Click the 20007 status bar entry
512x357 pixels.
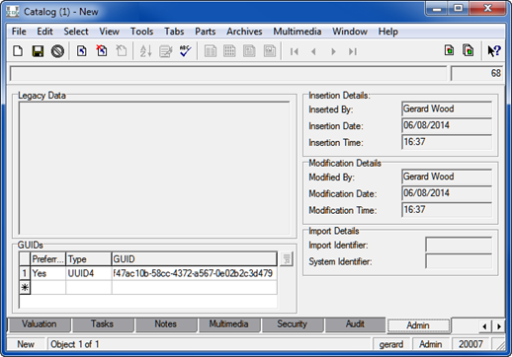point(470,344)
